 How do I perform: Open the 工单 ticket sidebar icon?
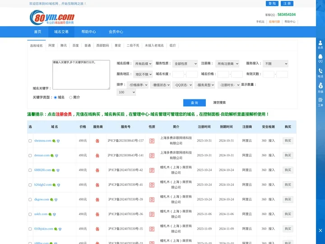tap(320, 102)
